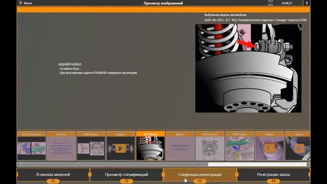The height and width of the screenshot is (184, 327).
Task: Click the F3 key label
Action: (x=200, y=181)
